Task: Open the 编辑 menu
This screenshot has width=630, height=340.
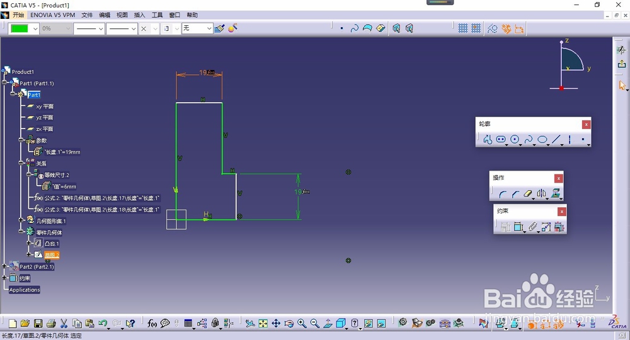Action: 105,15
